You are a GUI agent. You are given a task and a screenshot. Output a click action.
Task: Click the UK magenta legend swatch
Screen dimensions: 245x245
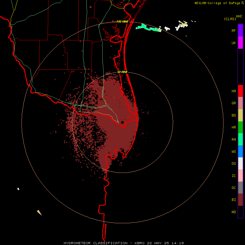240,43
